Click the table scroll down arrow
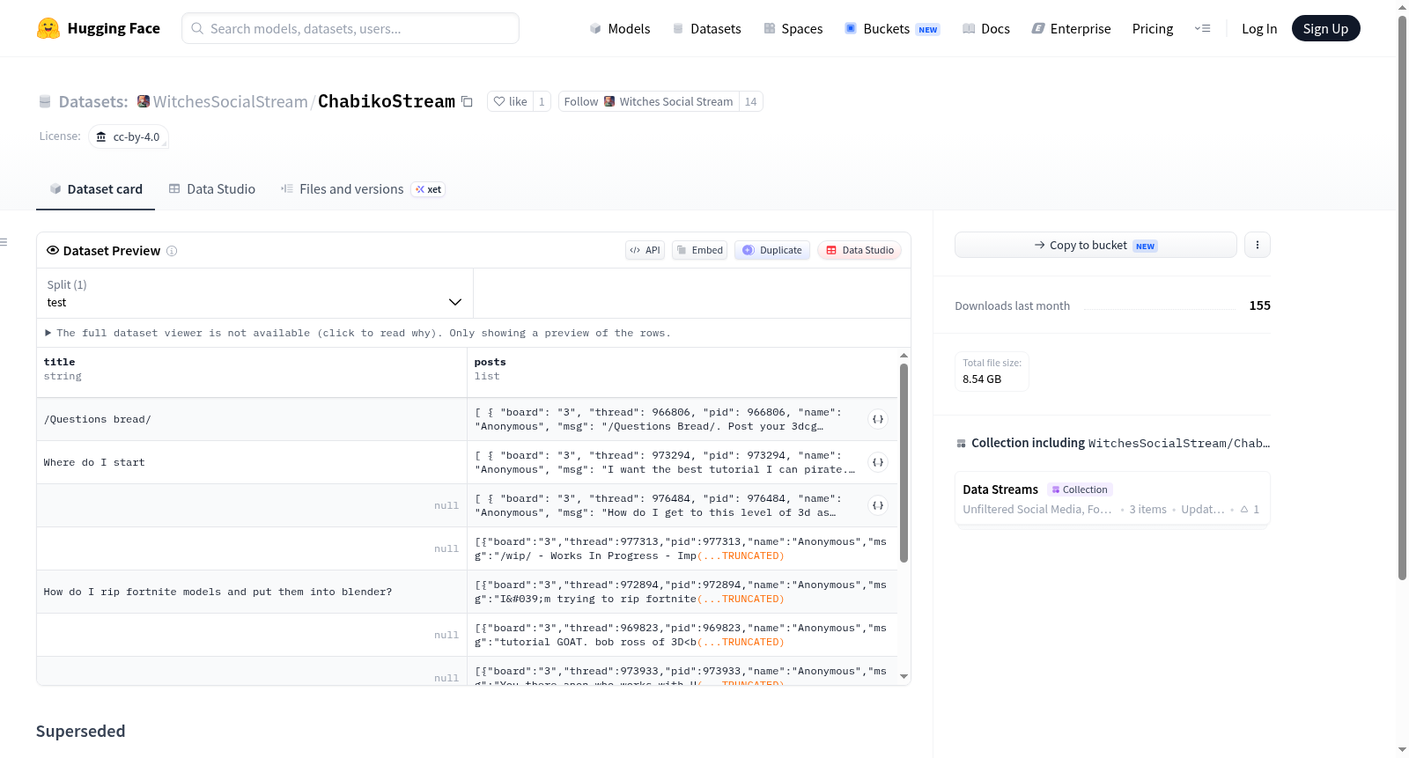The height and width of the screenshot is (758, 1409). tap(904, 677)
